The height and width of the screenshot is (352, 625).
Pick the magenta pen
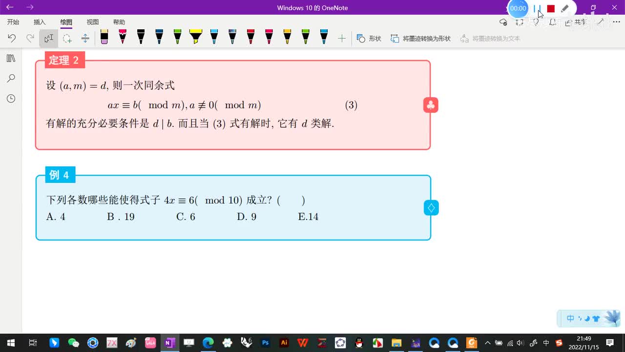click(x=123, y=37)
